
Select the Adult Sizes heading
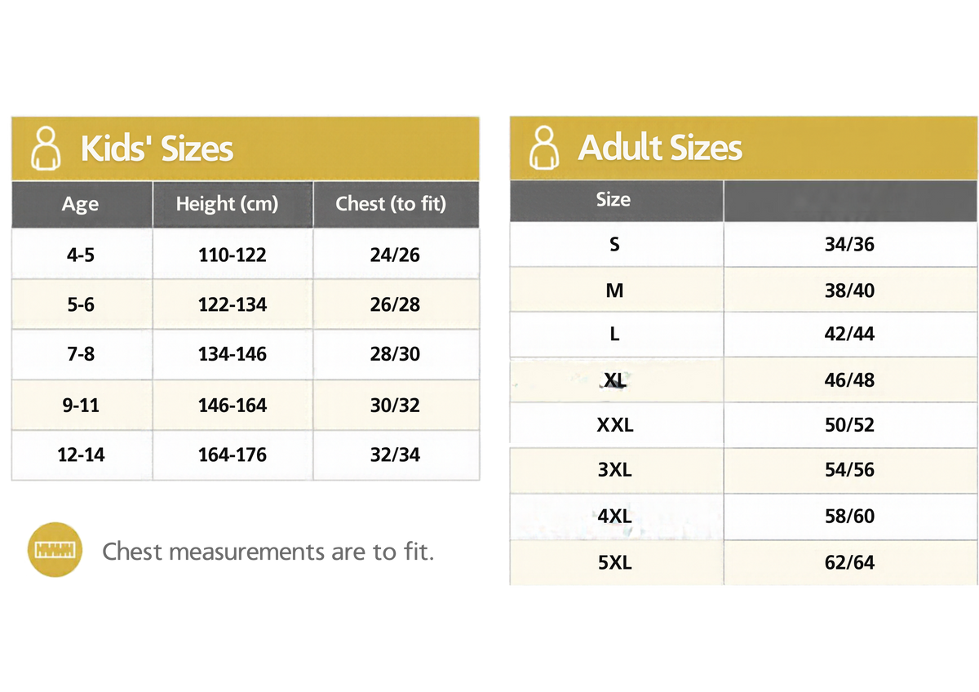[x=660, y=148]
